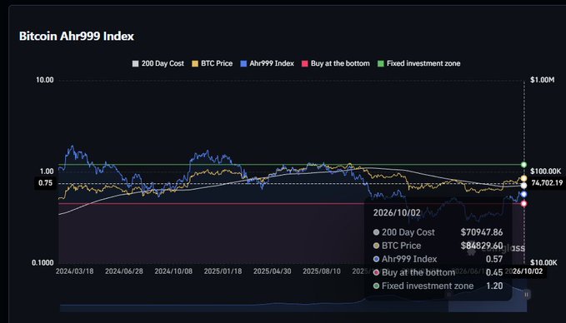The width and height of the screenshot is (566, 323).
Task: Click the blue Ahr999 Index legend swatch
Action: [243, 64]
